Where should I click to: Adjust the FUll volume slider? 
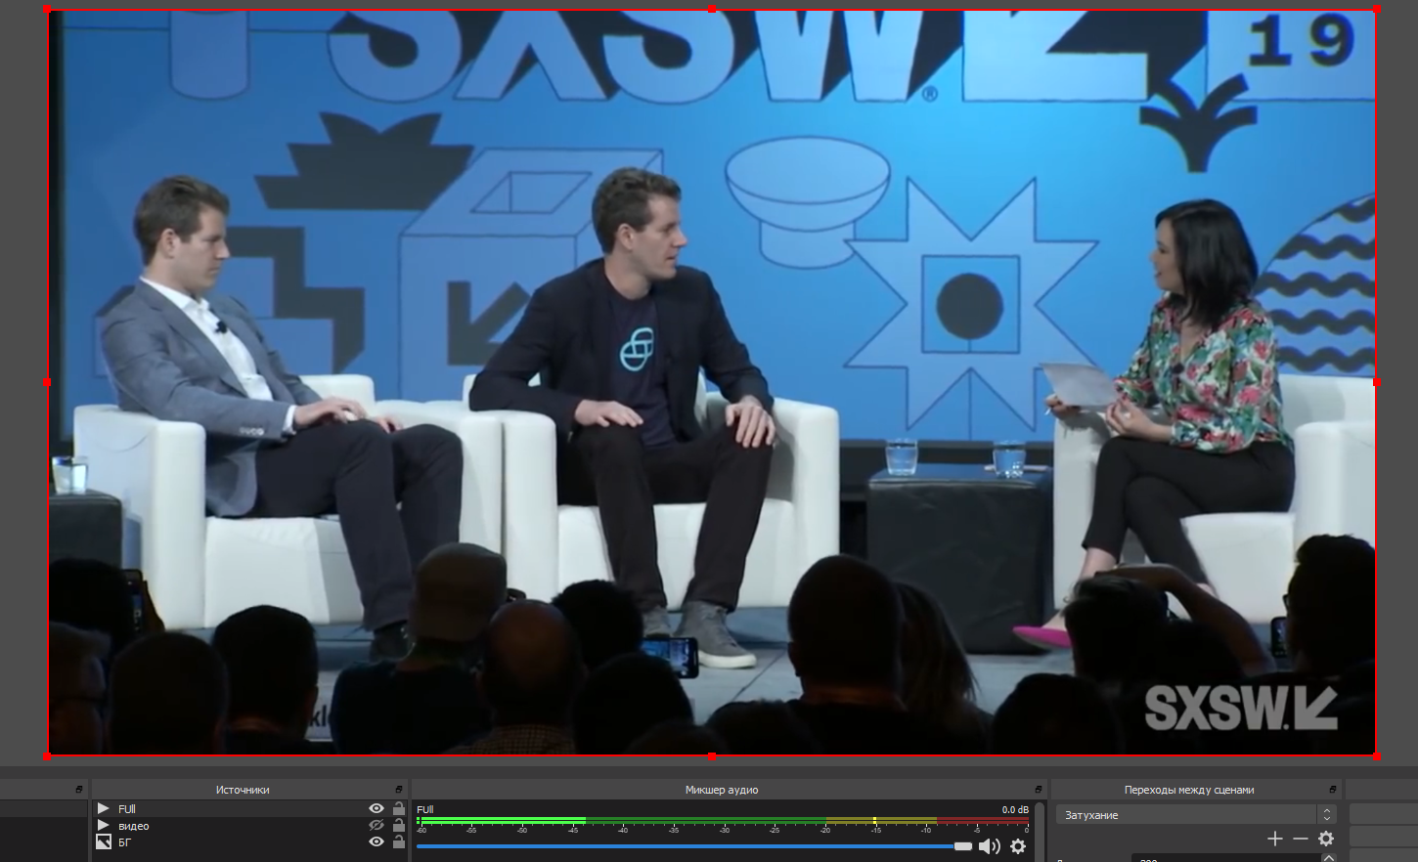[x=694, y=846]
